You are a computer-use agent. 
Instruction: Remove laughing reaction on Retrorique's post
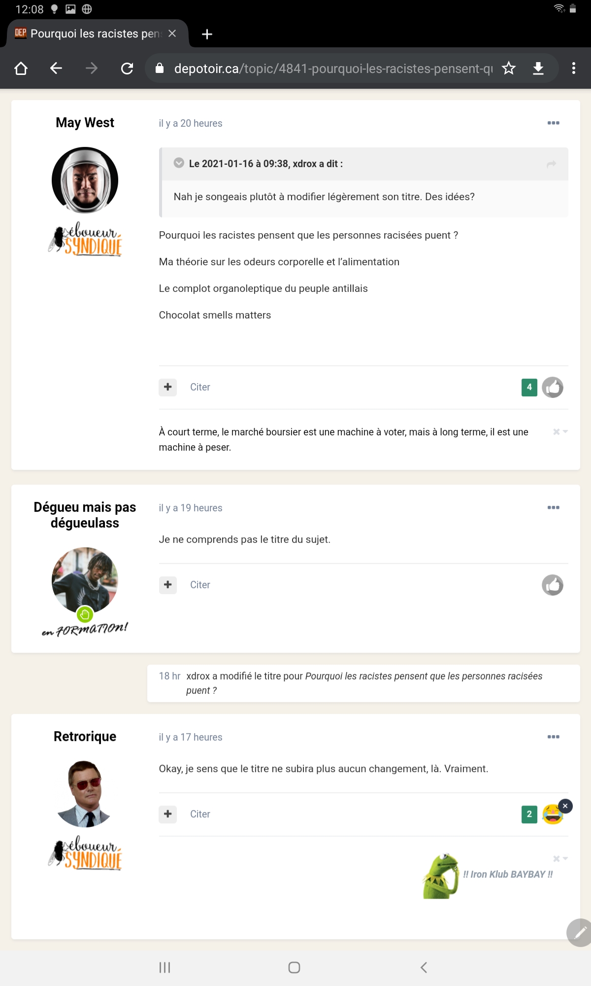pos(565,806)
